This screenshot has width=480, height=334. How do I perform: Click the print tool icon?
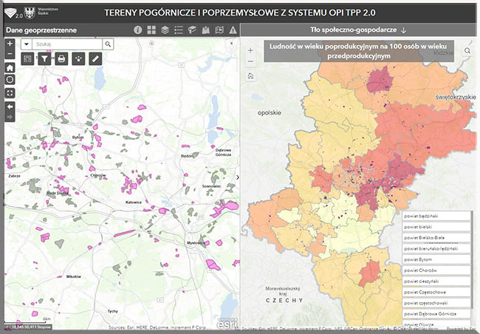coord(61,59)
